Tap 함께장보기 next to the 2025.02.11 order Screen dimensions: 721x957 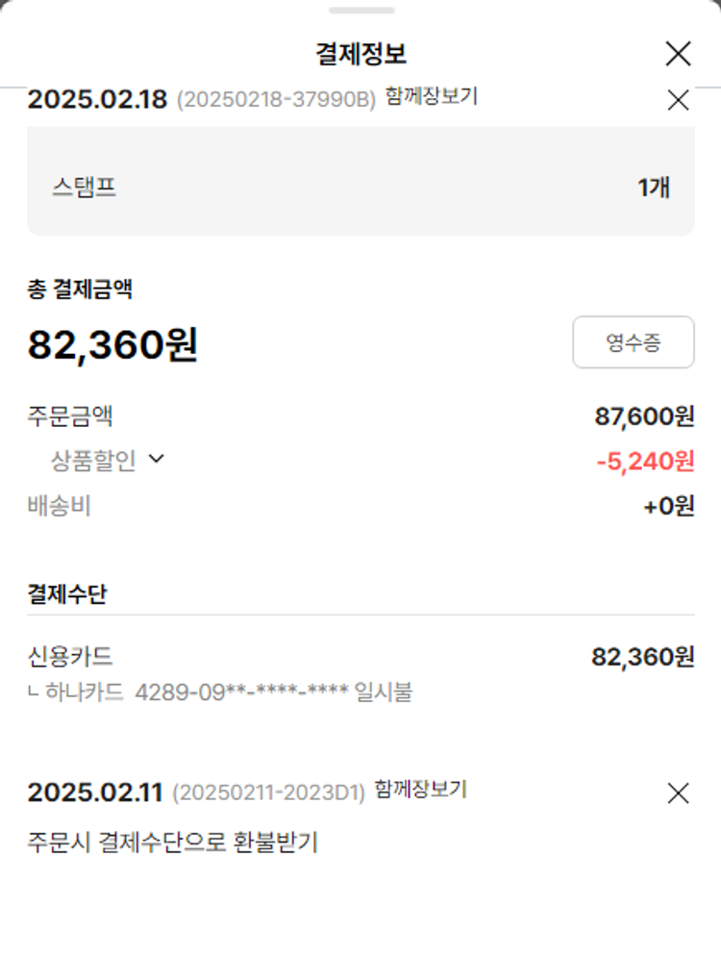(x=420, y=790)
